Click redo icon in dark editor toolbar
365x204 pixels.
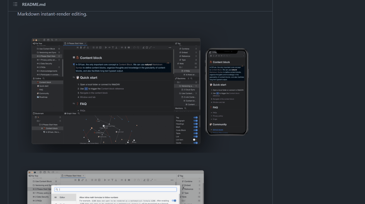click(x=138, y=47)
